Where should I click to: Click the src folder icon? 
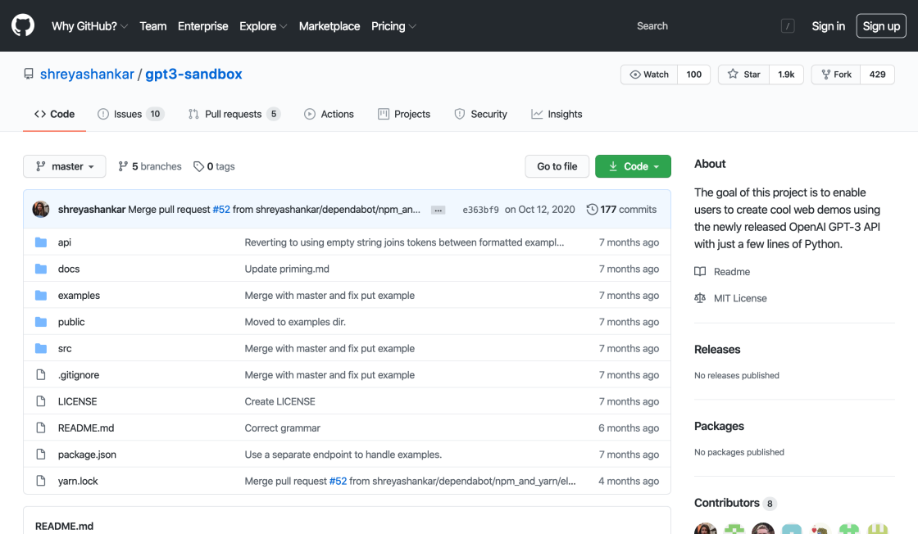tap(41, 348)
